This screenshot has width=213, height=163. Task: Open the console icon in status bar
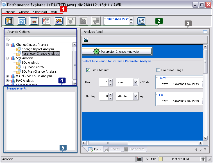(x=139, y=159)
